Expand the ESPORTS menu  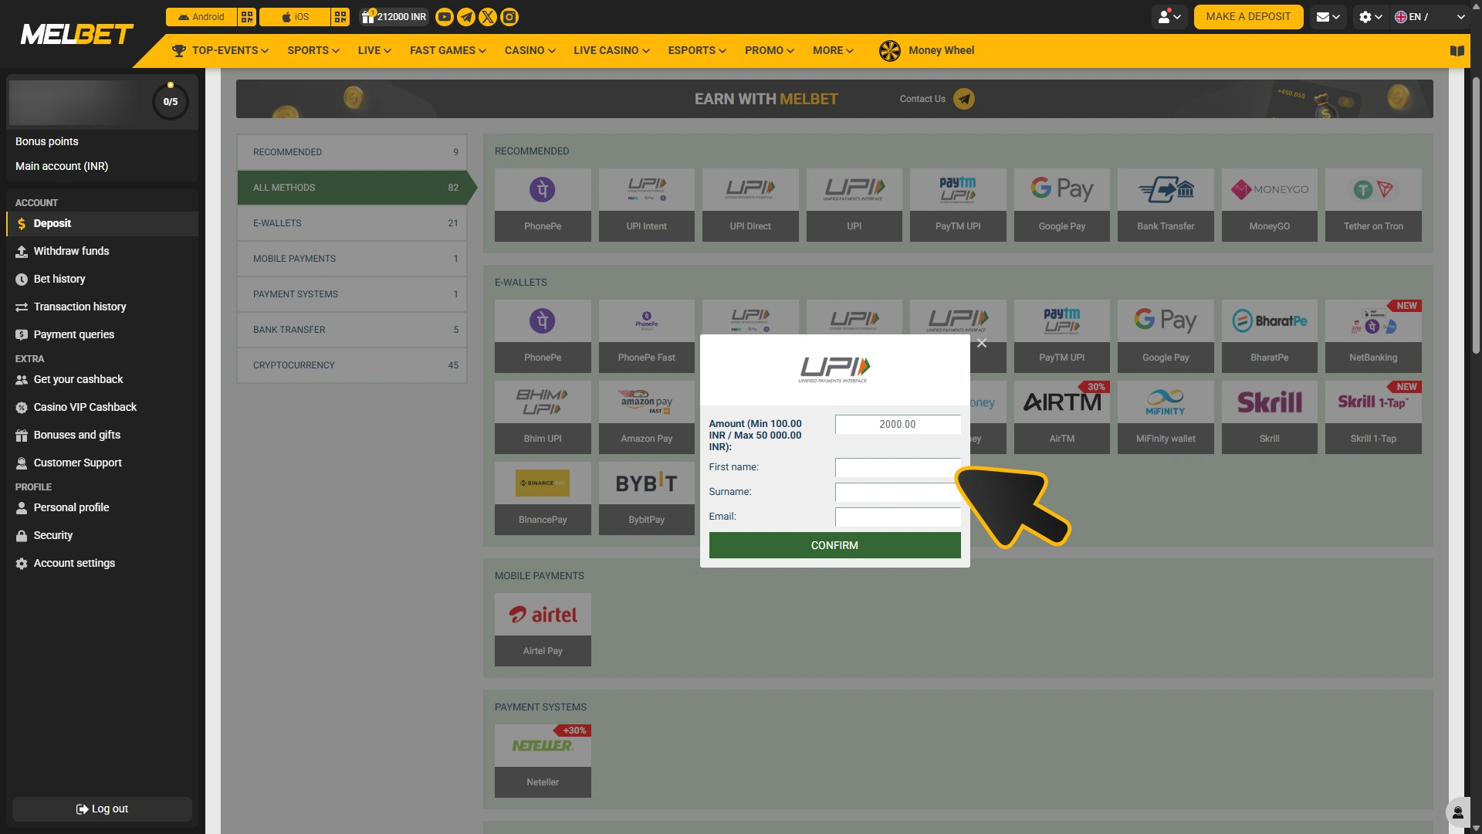[x=697, y=51]
